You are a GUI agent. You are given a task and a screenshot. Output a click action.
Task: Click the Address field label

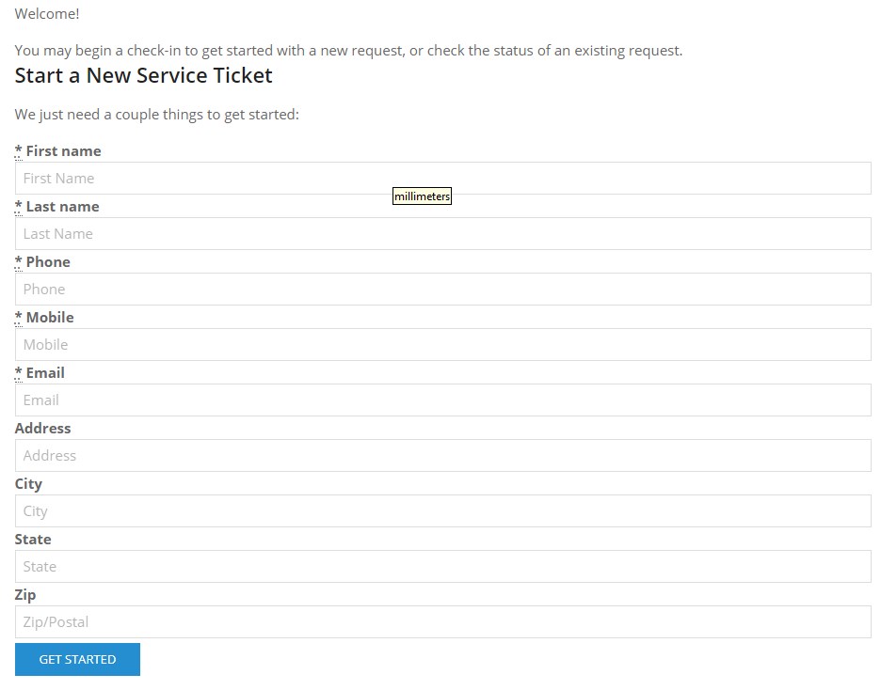click(x=42, y=429)
